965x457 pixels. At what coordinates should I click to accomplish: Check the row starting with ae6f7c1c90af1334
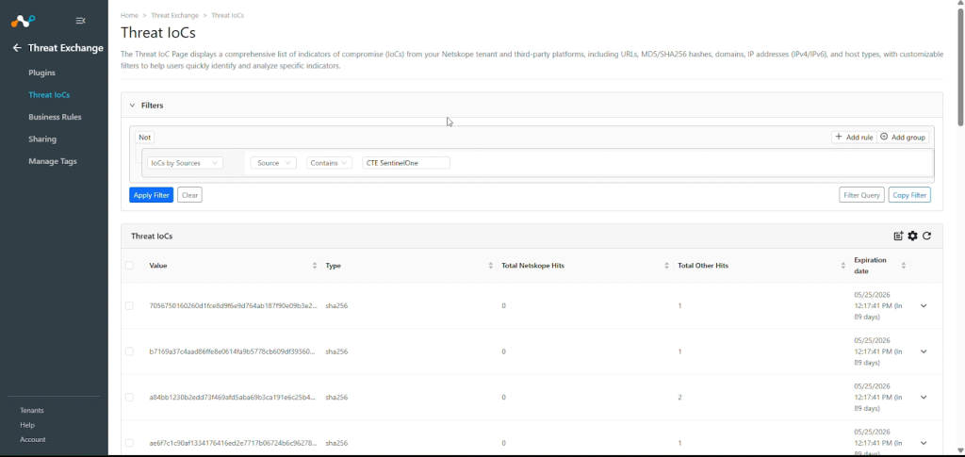pyautogui.click(x=129, y=443)
